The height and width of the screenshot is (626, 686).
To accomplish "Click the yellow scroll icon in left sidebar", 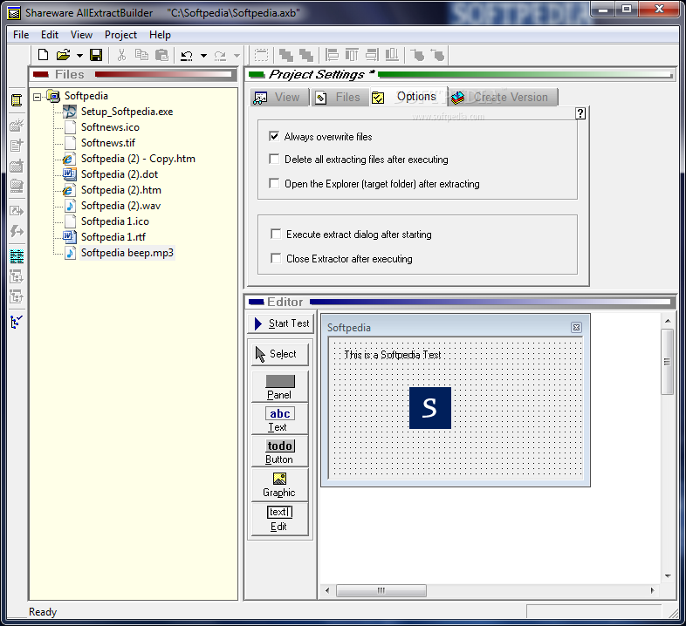I will 17,100.
